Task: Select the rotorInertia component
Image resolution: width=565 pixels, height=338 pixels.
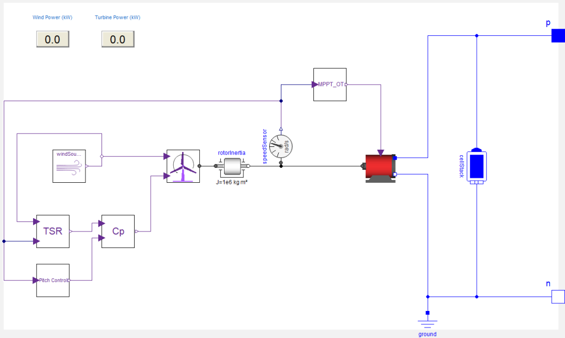Action: pyautogui.click(x=232, y=166)
